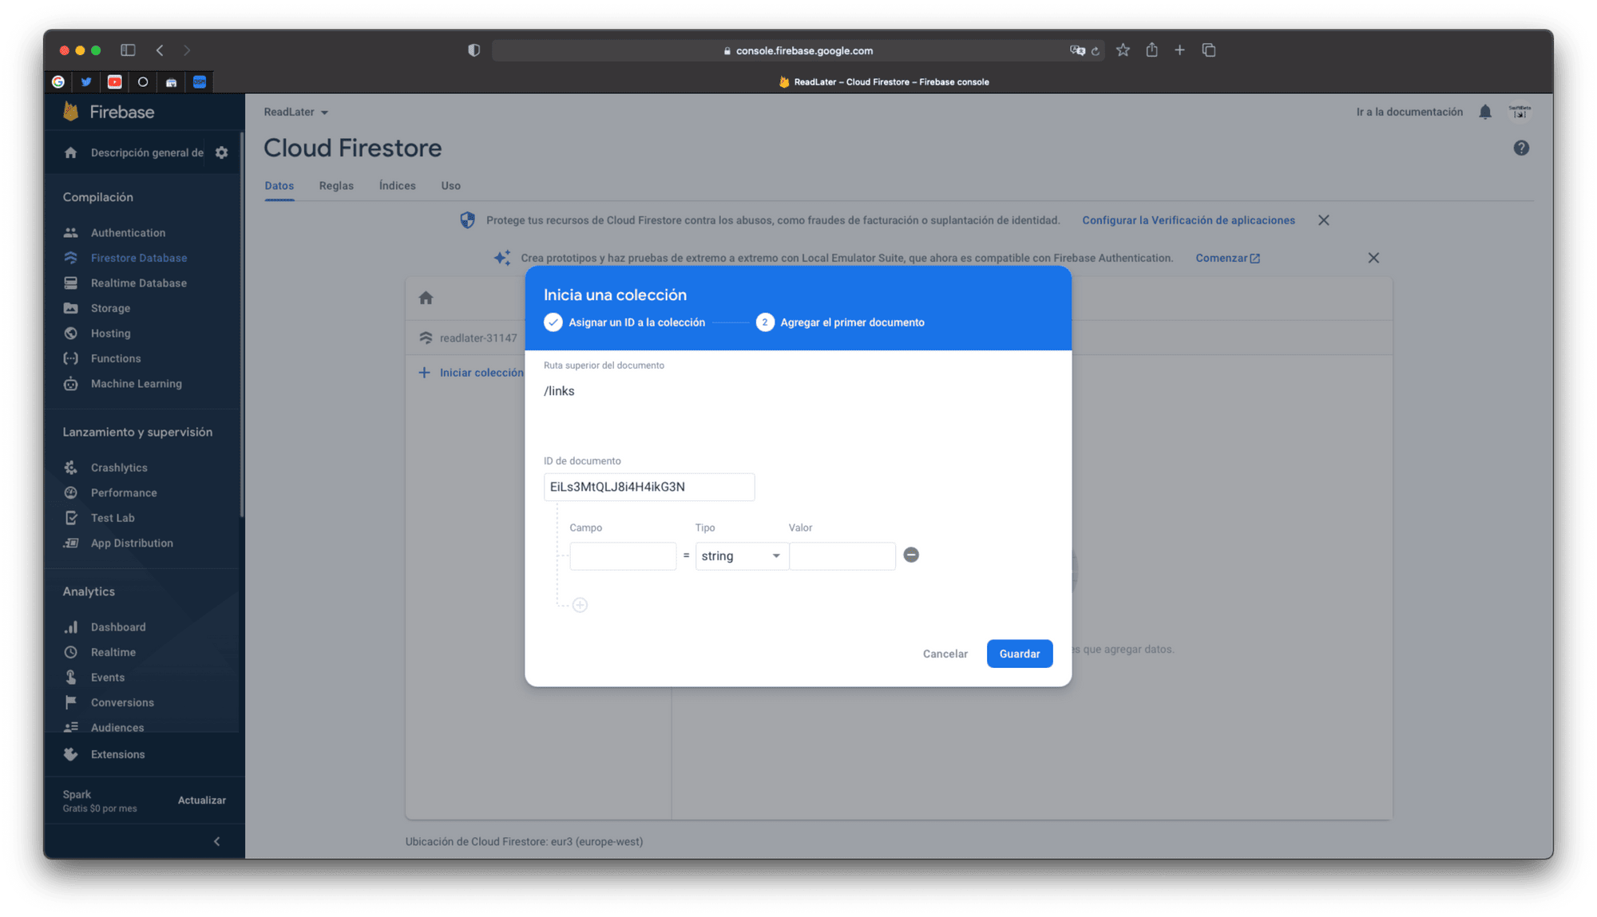Open the YouTube pinned tab
Viewport: 1597px width, 917px height.
(x=115, y=81)
